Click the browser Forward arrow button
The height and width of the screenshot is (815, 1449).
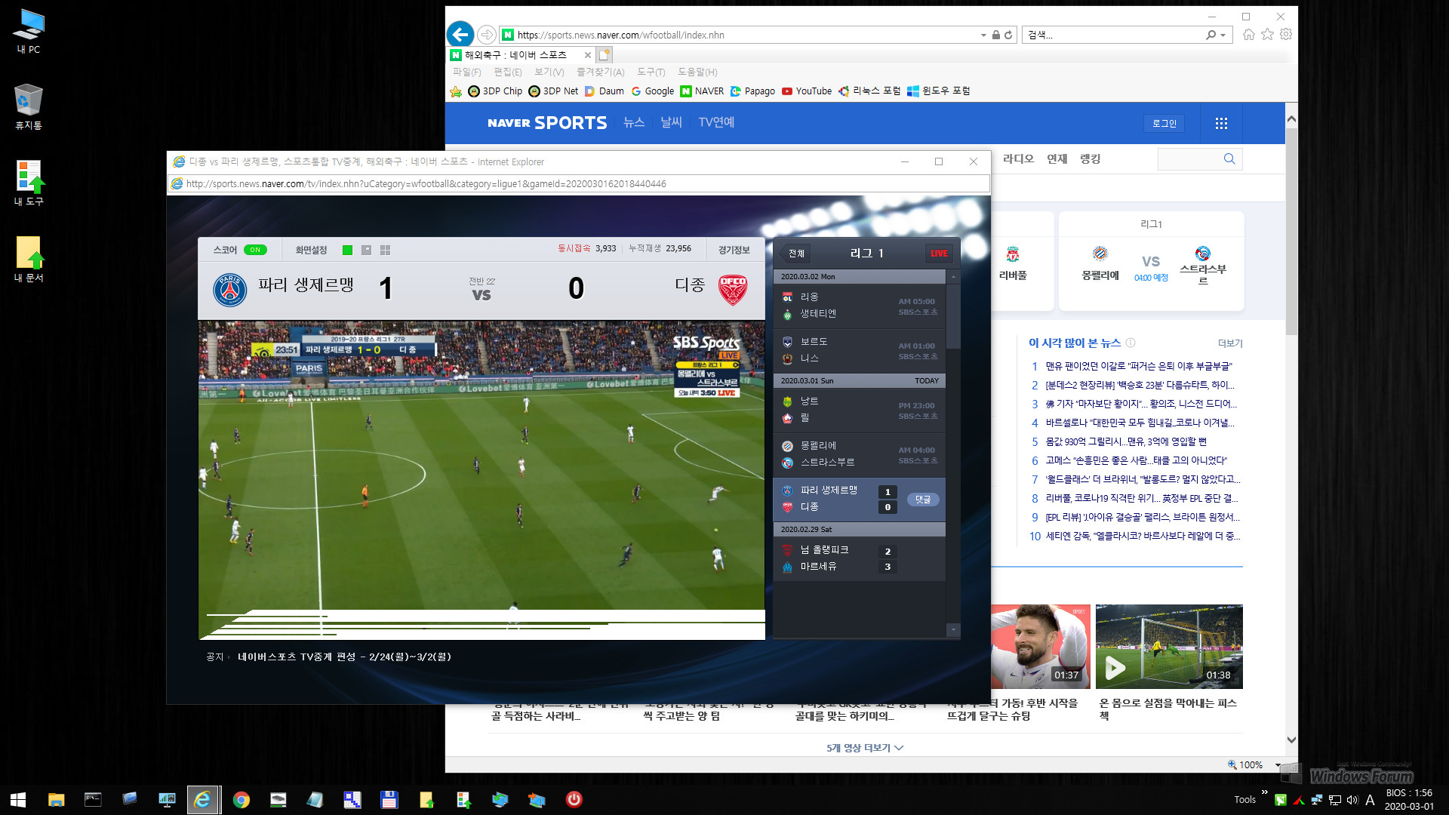coord(487,35)
